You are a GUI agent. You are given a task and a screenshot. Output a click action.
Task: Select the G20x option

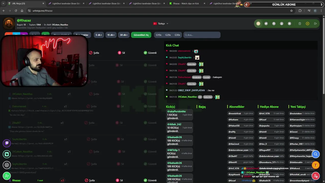point(168,35)
